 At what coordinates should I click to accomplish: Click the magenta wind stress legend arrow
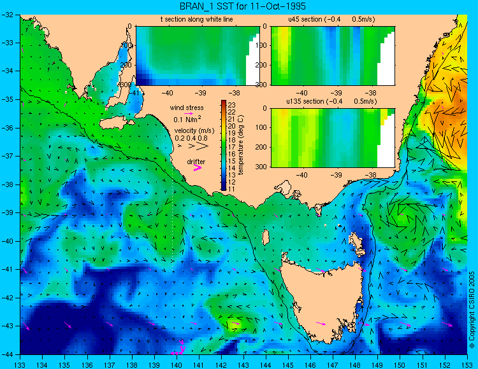click(x=188, y=113)
